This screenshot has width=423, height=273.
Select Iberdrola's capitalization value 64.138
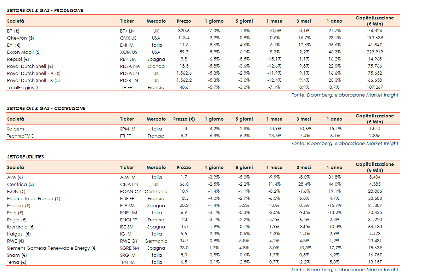[374, 227]
